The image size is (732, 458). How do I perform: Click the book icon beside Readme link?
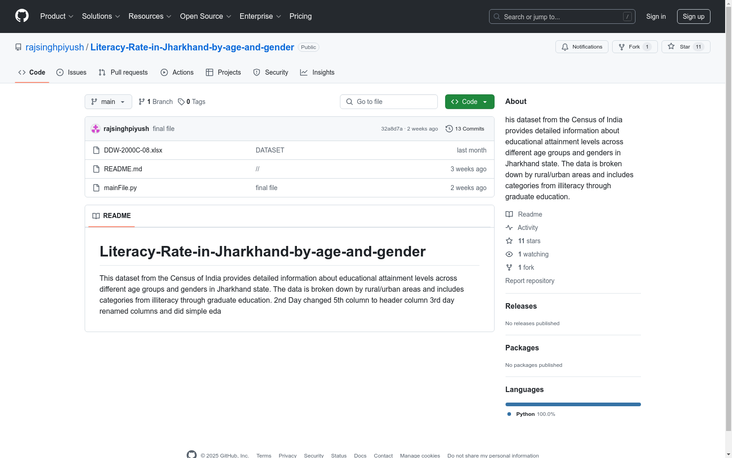509,214
